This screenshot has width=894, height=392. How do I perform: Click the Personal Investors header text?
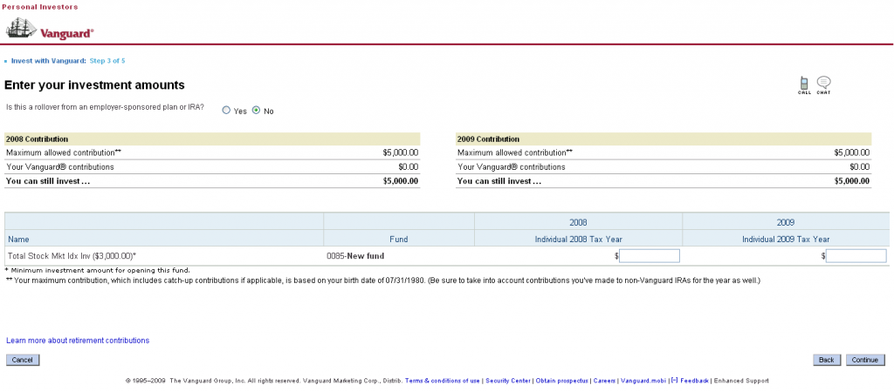pos(39,7)
